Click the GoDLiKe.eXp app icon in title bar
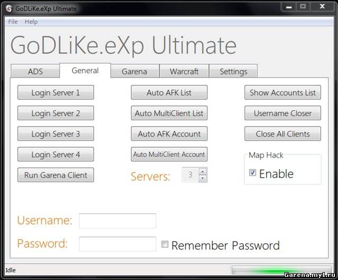 pyautogui.click(x=8, y=8)
